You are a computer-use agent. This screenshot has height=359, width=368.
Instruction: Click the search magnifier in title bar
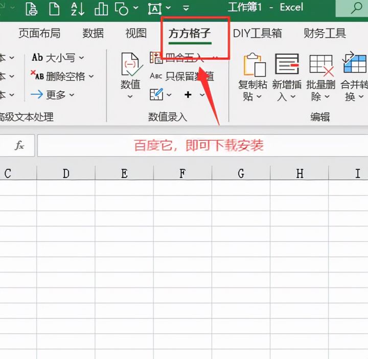coord(356,8)
